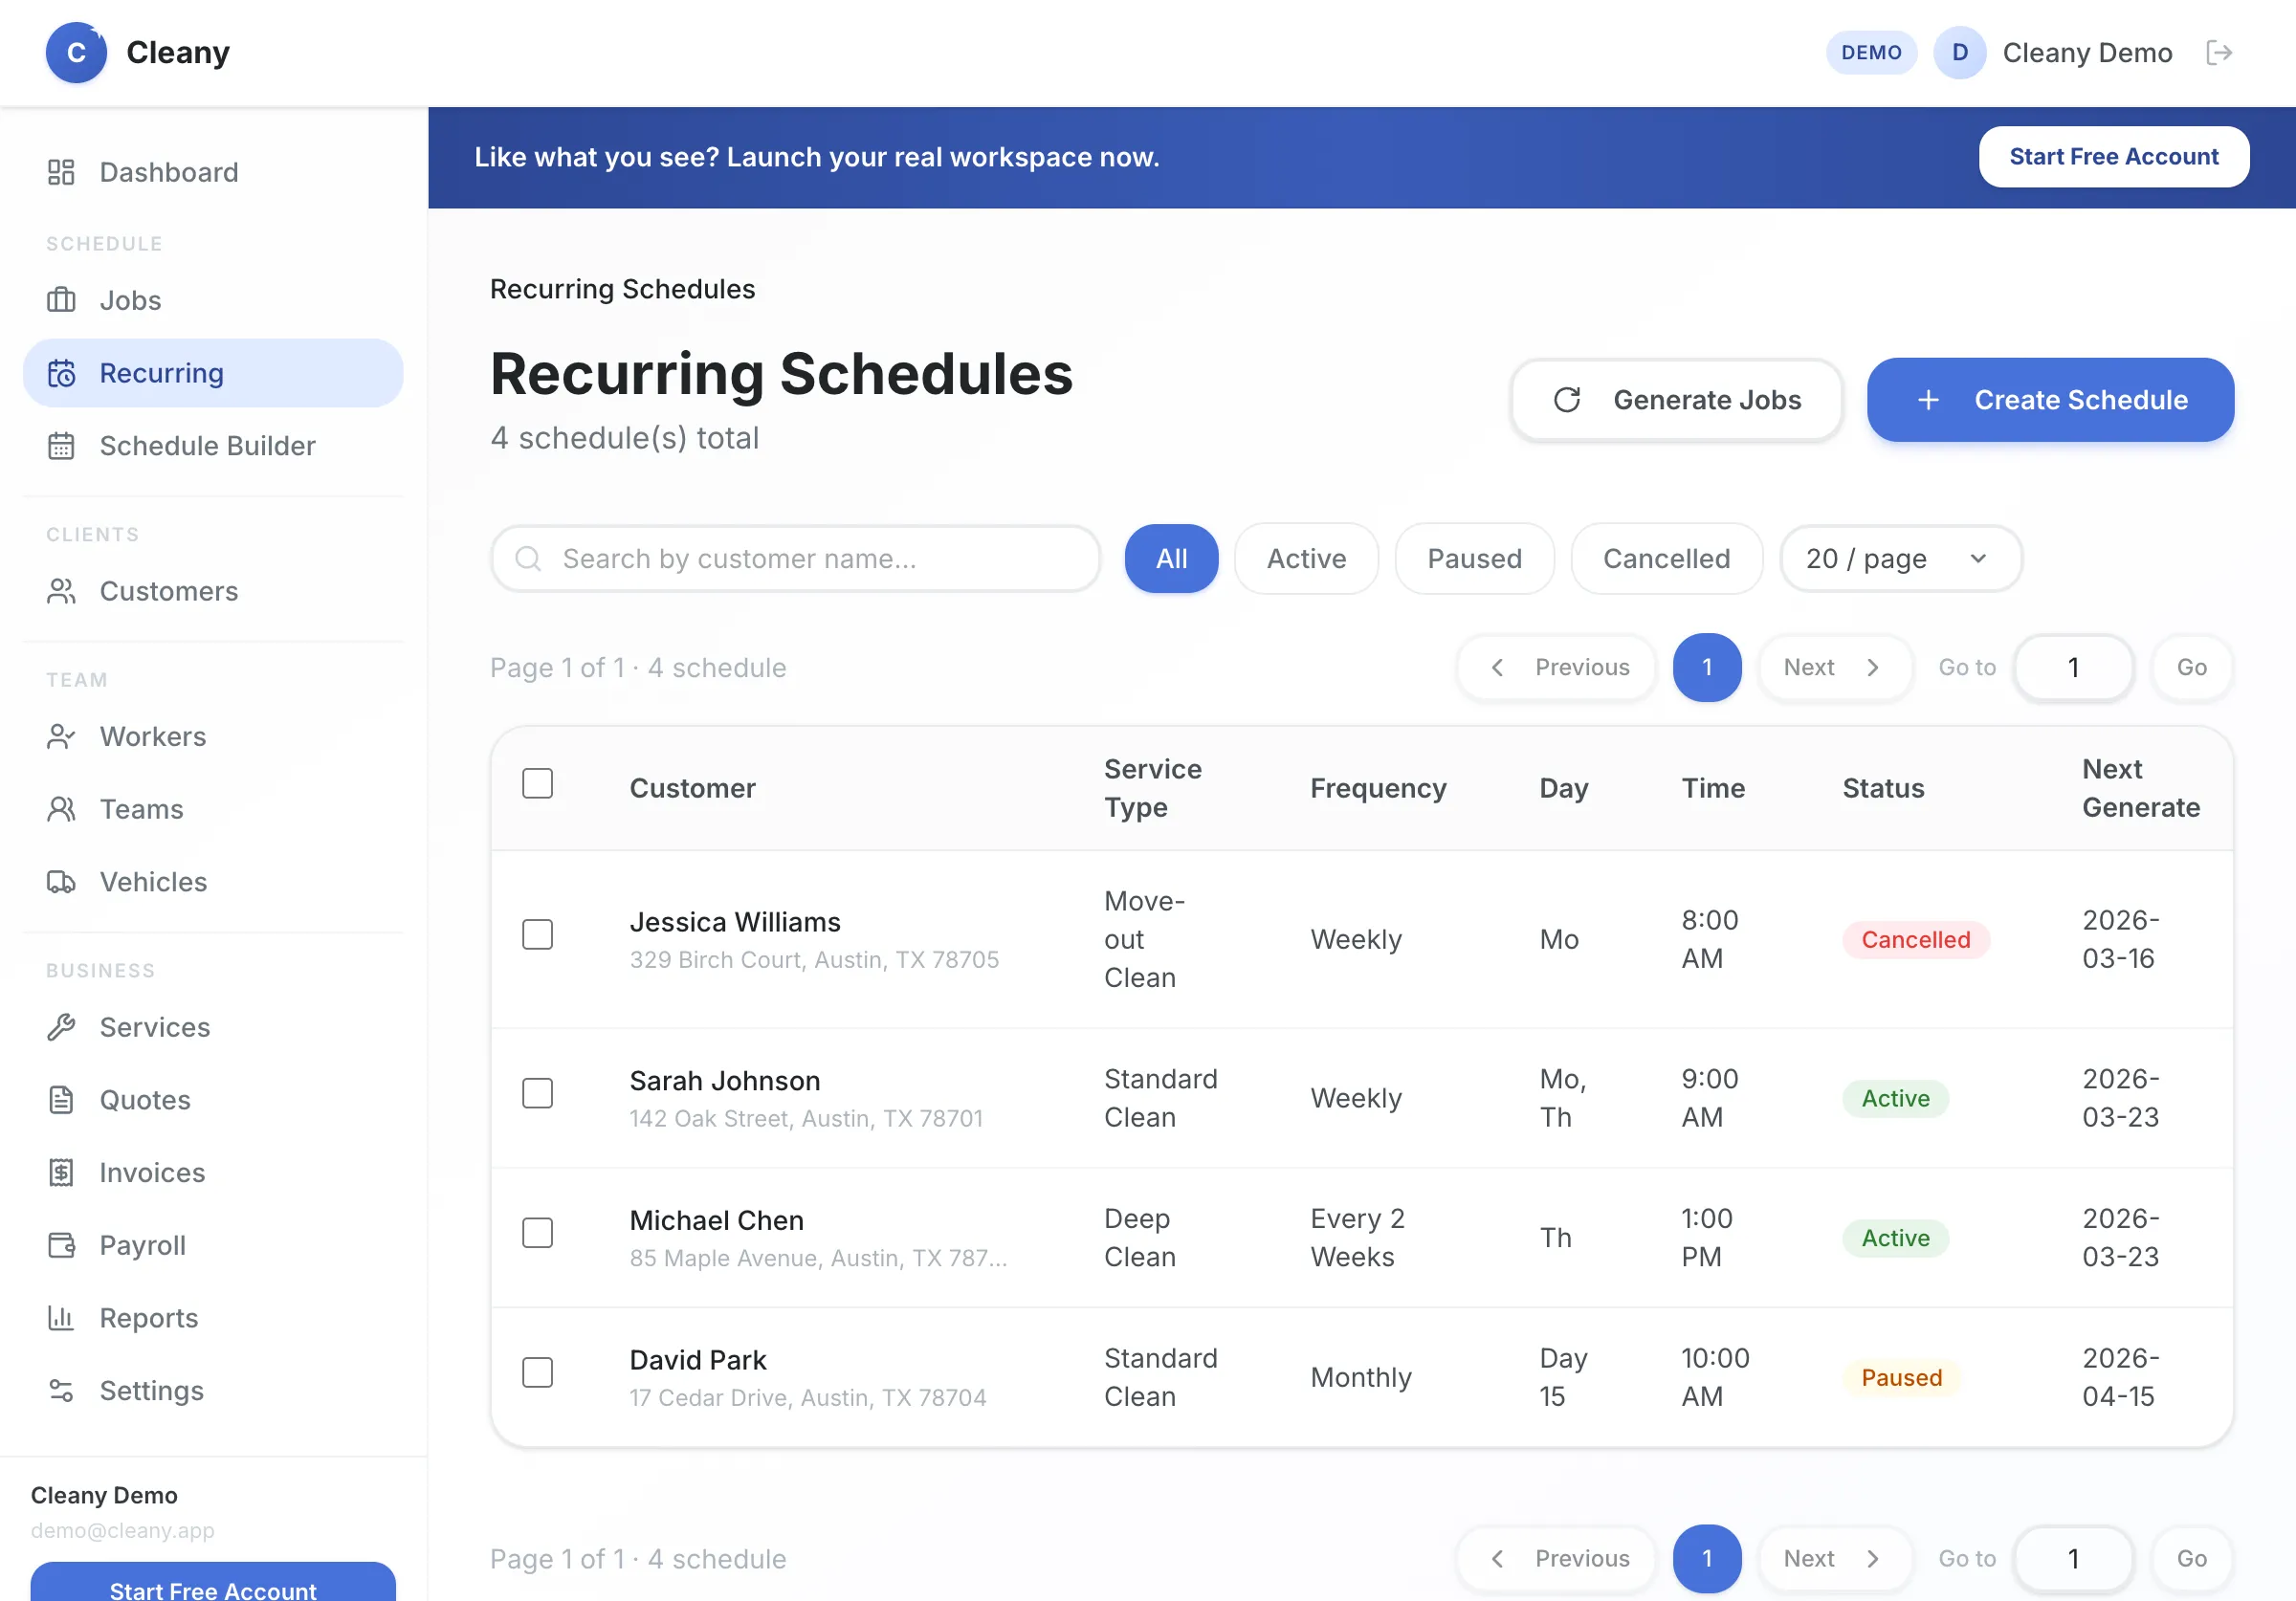This screenshot has width=2296, height=1601.
Task: Open Services via its wrench icon
Action: (61, 1027)
